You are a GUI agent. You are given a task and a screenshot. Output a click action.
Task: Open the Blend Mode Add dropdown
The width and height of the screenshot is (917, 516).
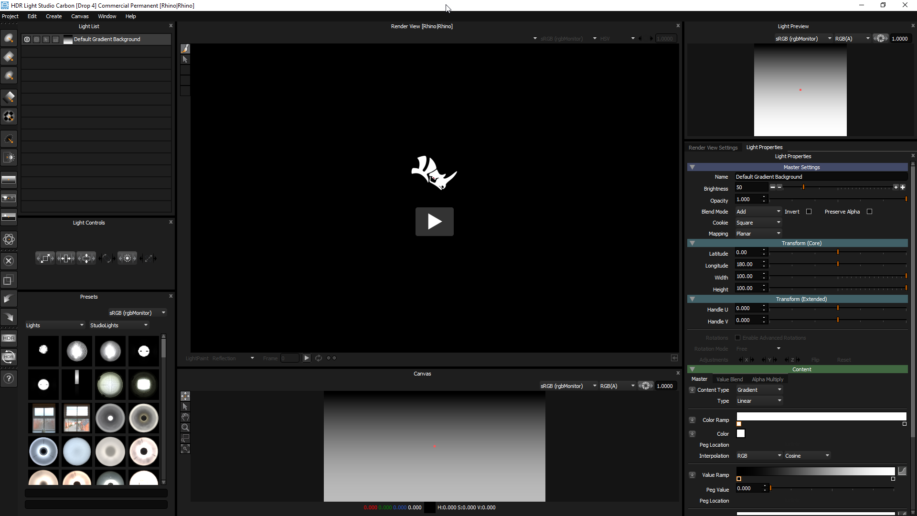pos(758,212)
